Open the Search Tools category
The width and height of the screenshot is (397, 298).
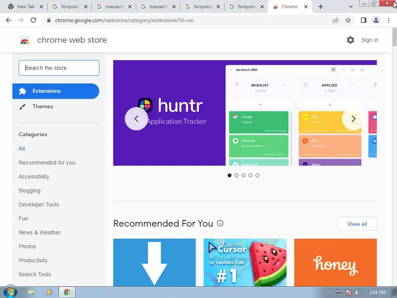(x=35, y=274)
